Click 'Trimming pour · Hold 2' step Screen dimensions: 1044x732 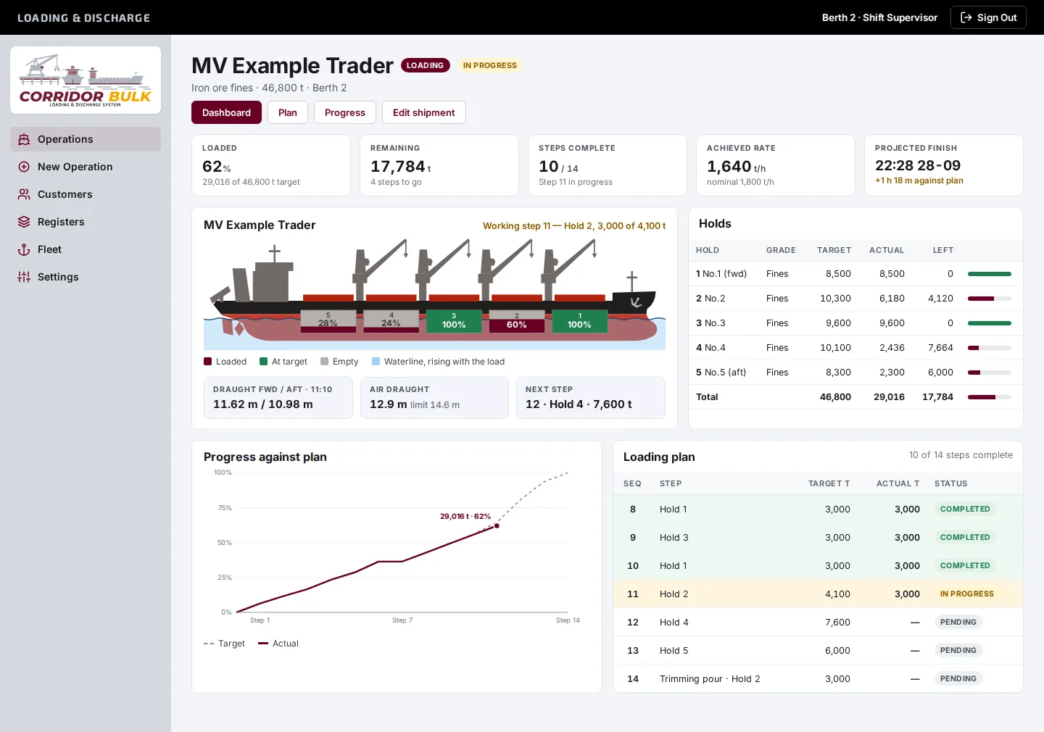pyautogui.click(x=710, y=679)
